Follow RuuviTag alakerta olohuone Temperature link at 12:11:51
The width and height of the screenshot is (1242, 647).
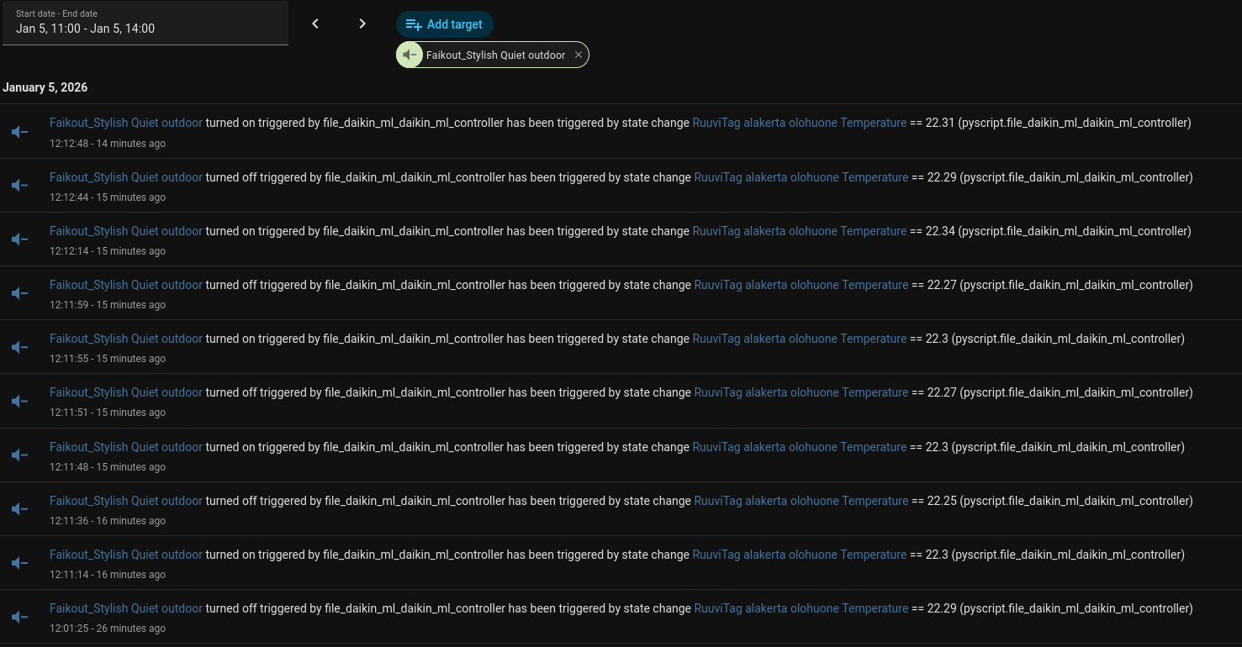pyautogui.click(x=801, y=392)
